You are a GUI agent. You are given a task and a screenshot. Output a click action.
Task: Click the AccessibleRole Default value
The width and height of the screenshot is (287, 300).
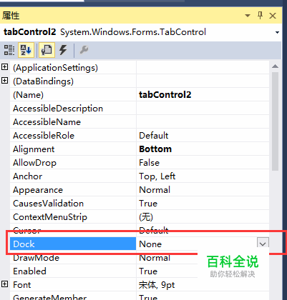[x=154, y=136]
